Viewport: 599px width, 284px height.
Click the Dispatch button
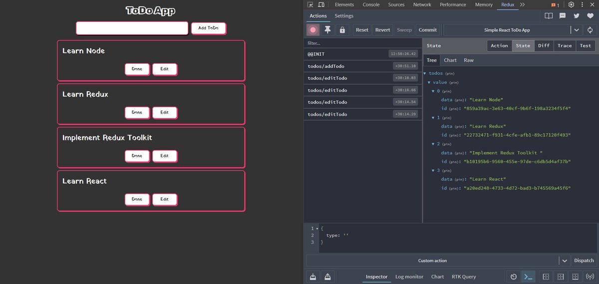coord(584,261)
